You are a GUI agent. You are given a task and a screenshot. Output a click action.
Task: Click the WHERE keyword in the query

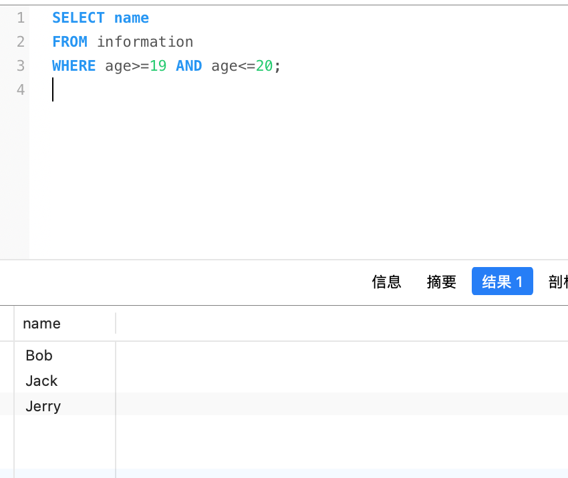click(74, 65)
